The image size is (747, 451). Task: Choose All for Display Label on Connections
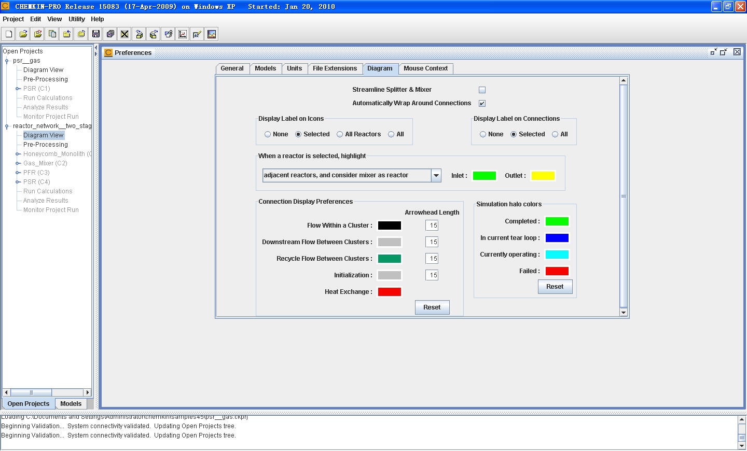click(560, 134)
